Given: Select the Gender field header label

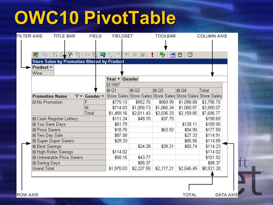Looking at the screenshot, I should point(92,96).
